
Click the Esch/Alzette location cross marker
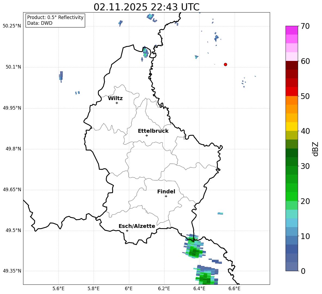point(127,231)
